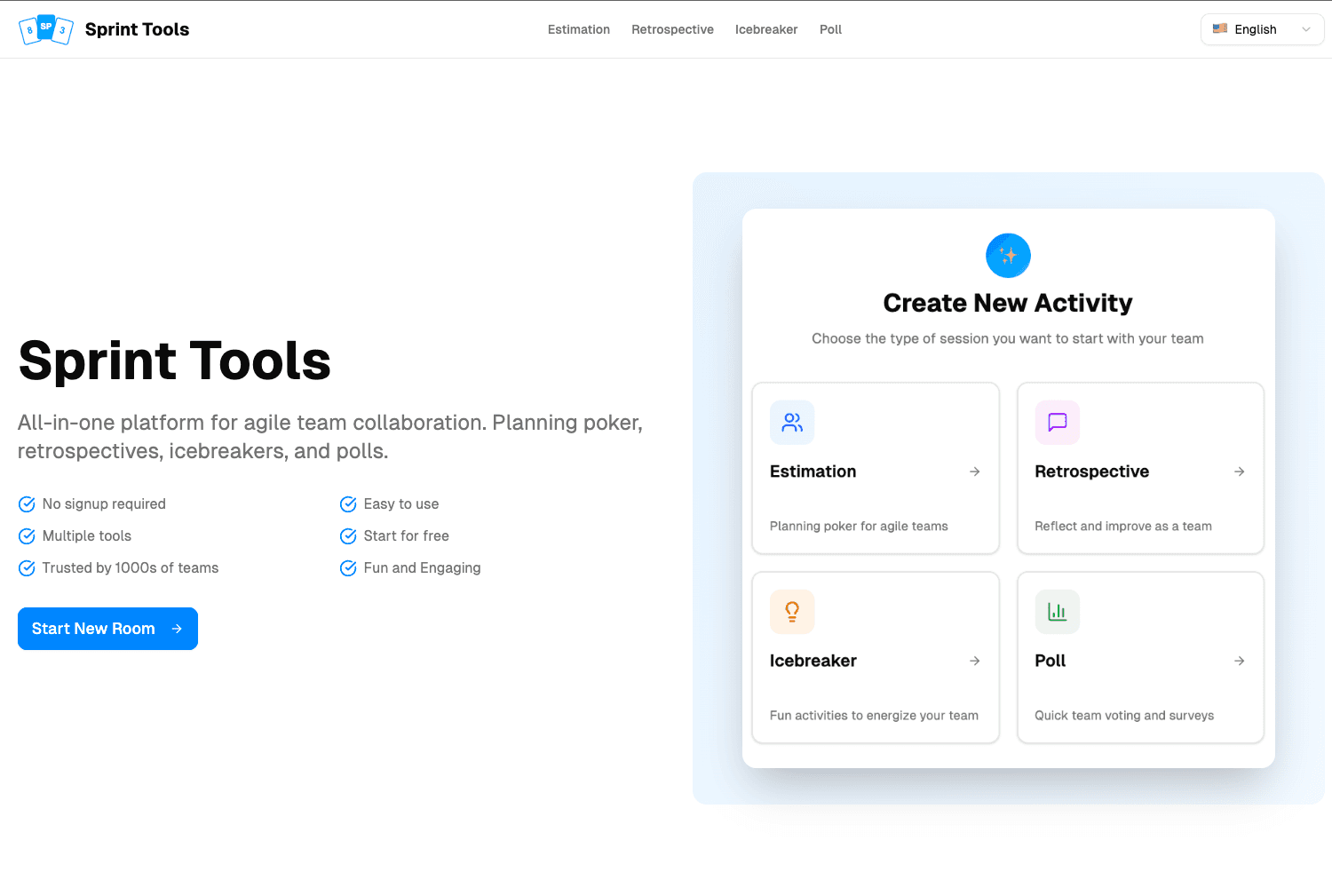Click text 'Quick team voting and surveys'
Screen dimensions: 1332x888
1124,716
